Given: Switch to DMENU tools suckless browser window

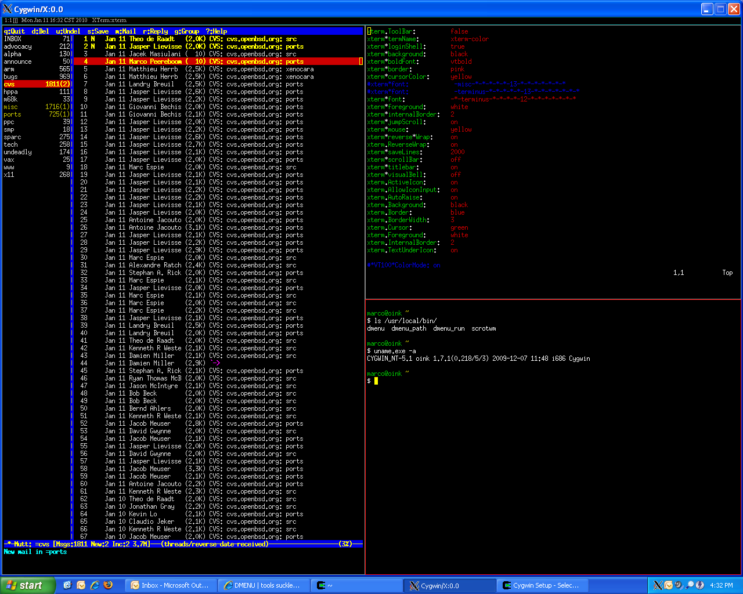Looking at the screenshot, I should (264, 585).
